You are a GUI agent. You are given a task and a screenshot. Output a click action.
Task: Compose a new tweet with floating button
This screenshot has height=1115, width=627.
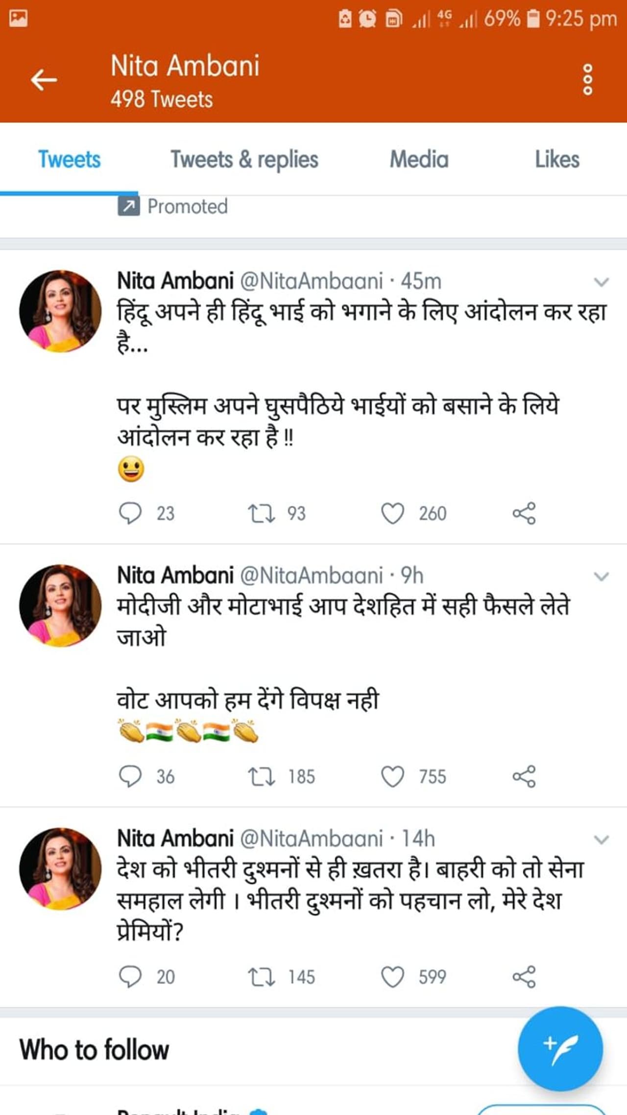point(560,1048)
